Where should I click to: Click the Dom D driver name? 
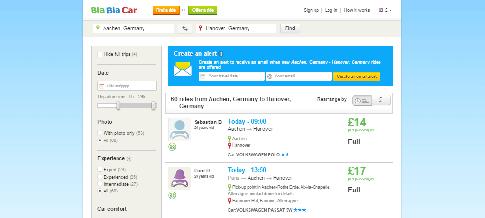click(202, 170)
